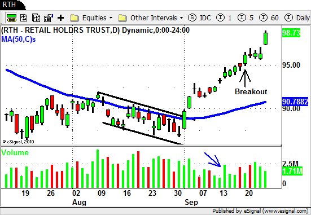Click the 16 date label
This screenshot has height=215, width=311.
127,193
